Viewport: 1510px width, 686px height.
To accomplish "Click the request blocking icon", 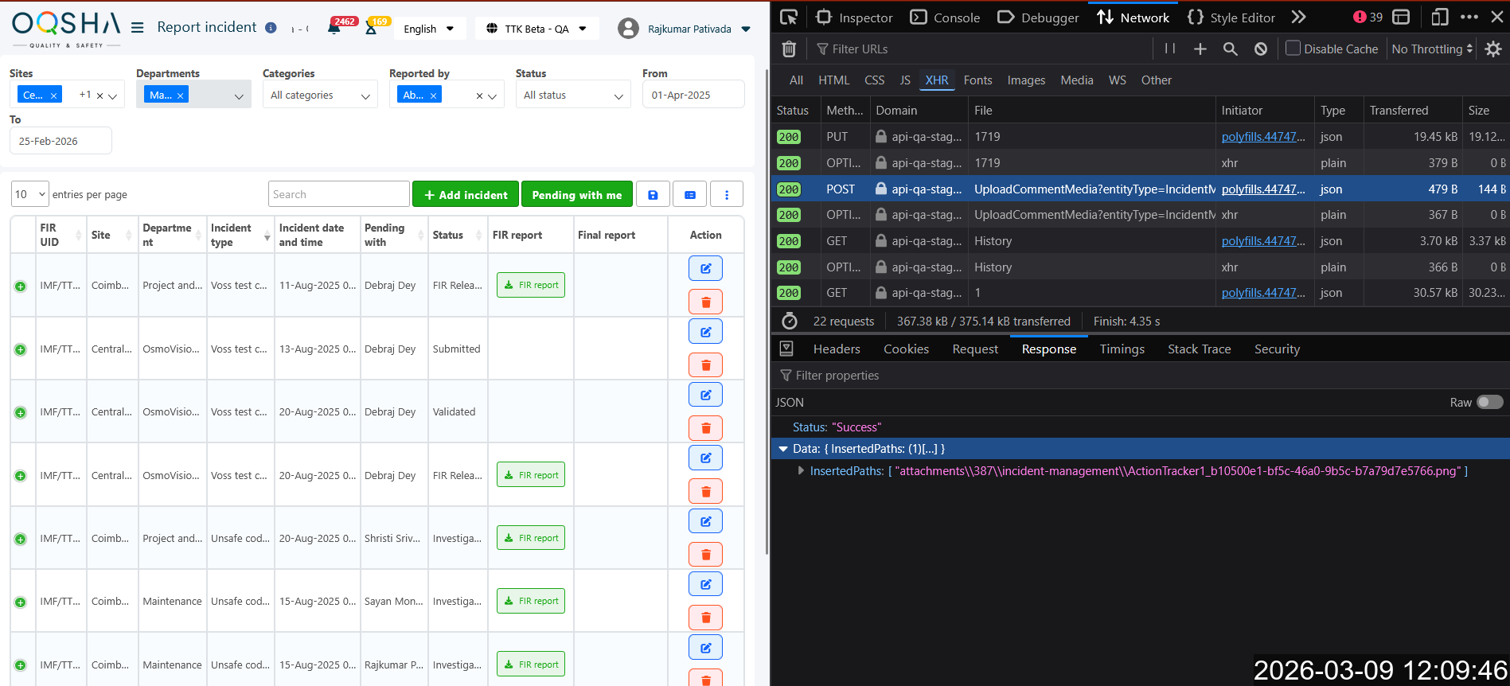I will point(1261,49).
